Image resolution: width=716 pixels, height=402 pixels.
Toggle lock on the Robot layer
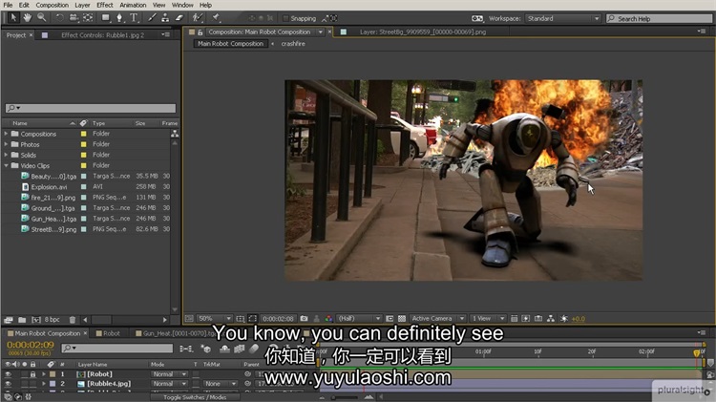[32, 374]
